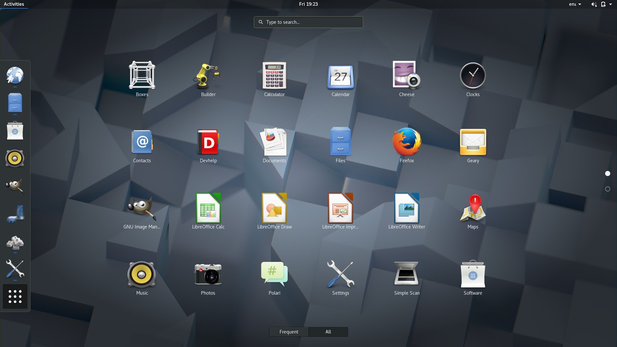Open the en1 input source menu
This screenshot has width=617, height=347.
[x=574, y=4]
